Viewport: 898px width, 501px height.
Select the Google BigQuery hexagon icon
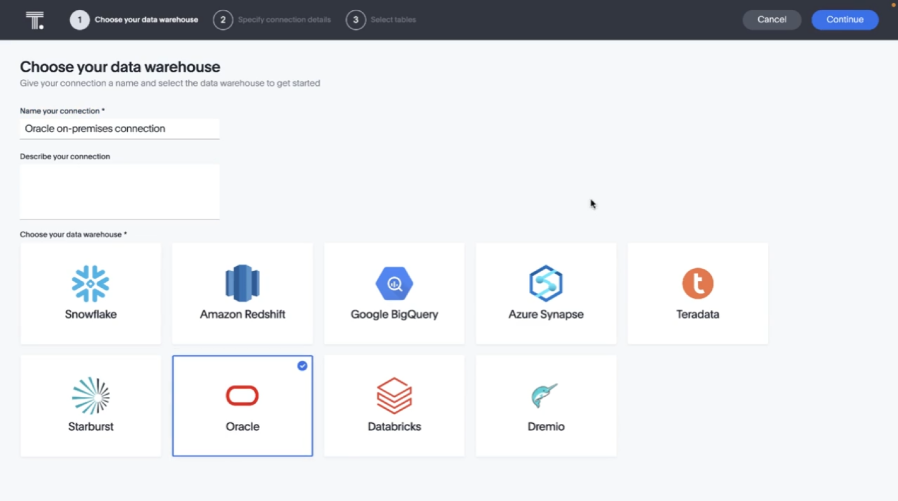[x=394, y=283]
